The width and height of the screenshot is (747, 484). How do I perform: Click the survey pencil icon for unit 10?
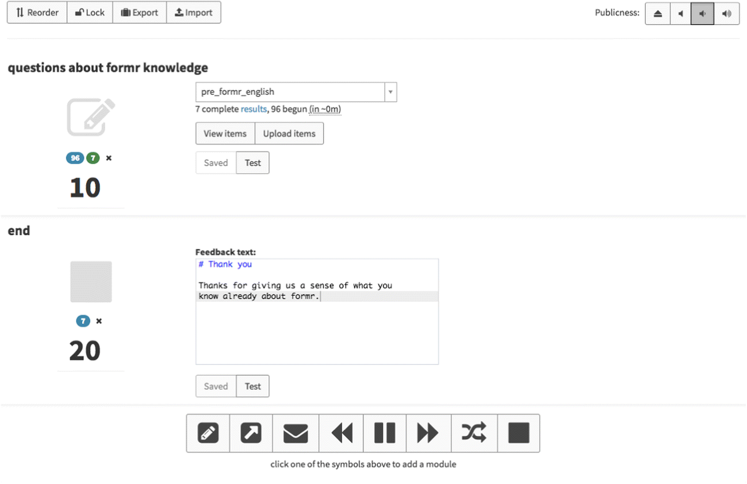coord(91,117)
